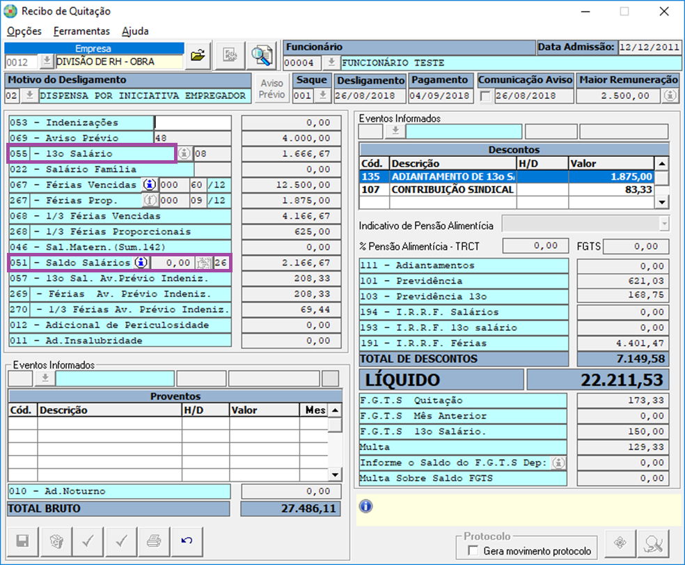Click the application icon in title bar
This screenshot has width=685, height=565.
tap(10, 11)
